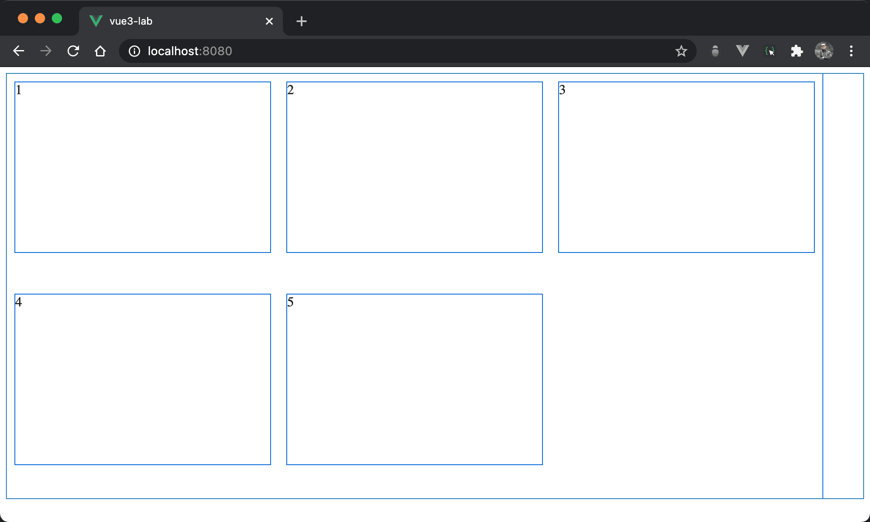Open a new browser tab
This screenshot has width=870, height=522.
pyautogui.click(x=301, y=21)
